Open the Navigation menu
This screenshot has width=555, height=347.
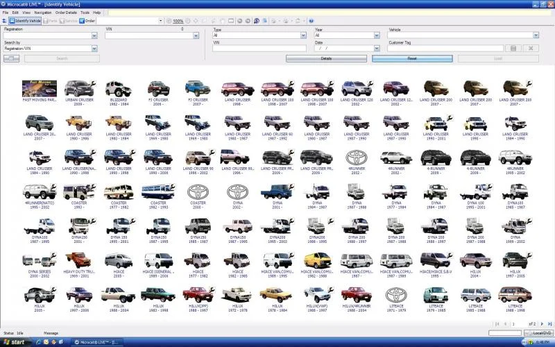pyautogui.click(x=43, y=12)
